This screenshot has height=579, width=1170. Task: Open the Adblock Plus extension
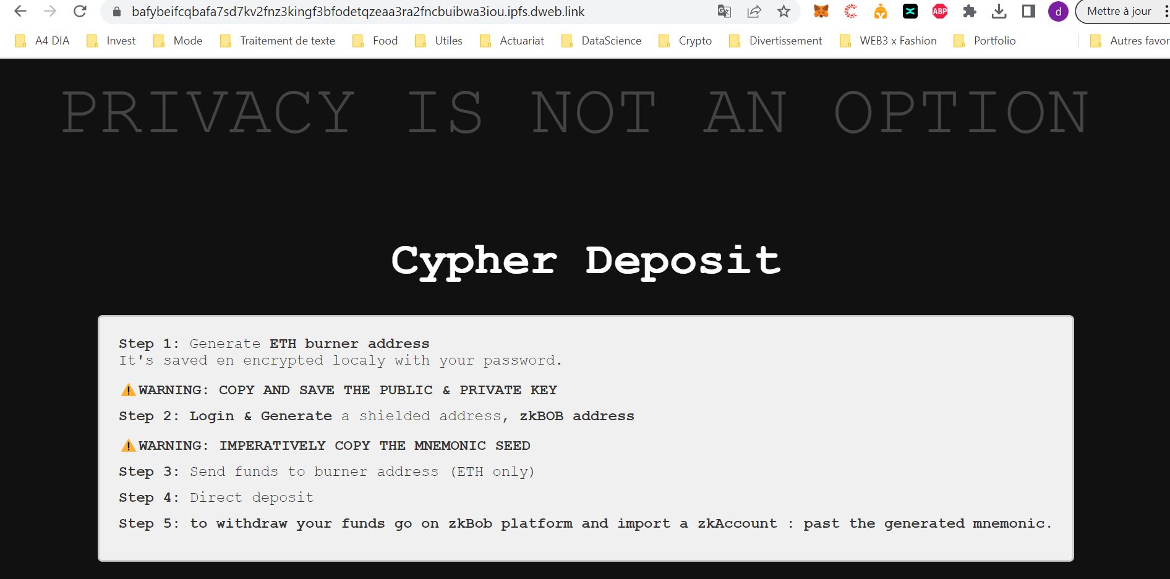tap(940, 11)
